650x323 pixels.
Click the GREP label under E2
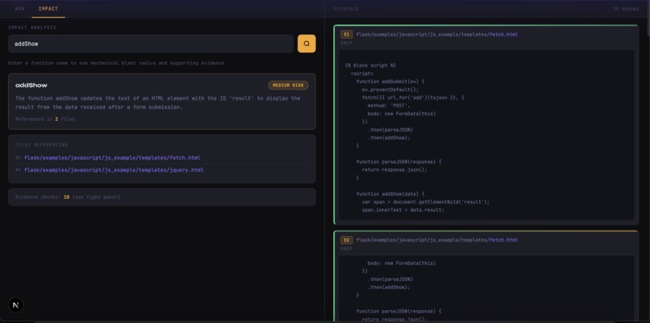pyautogui.click(x=347, y=248)
